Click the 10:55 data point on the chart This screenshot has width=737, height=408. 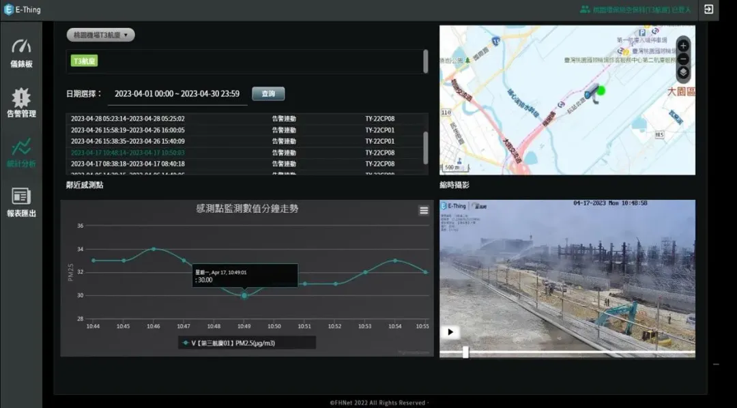(x=425, y=272)
